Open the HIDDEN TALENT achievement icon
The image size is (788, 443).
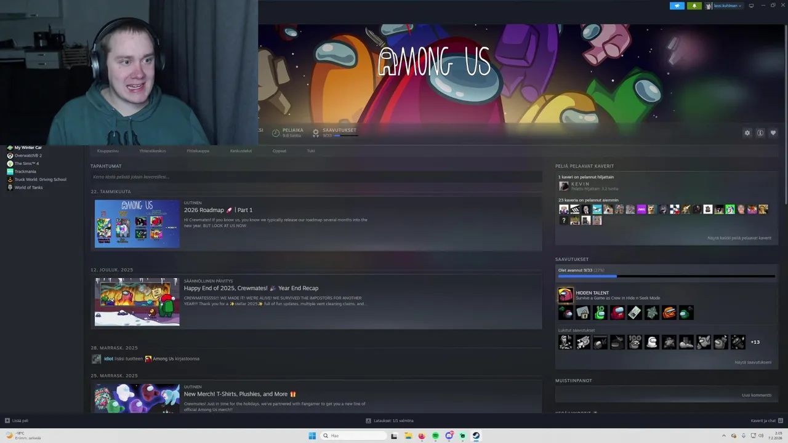(x=565, y=295)
